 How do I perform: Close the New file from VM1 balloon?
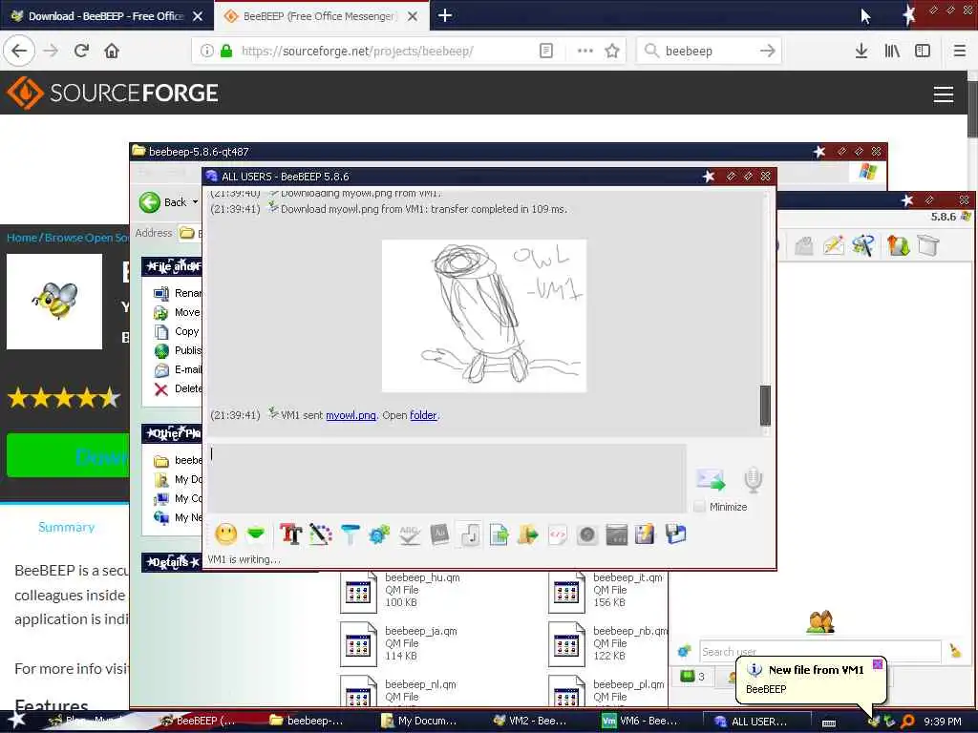point(877,664)
